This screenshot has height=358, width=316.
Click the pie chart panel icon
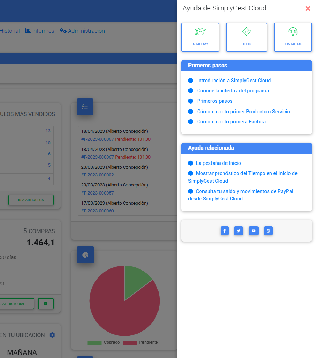85,255
